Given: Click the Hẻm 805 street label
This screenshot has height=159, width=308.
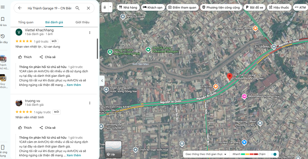Looking at the screenshot, I should pos(206,108).
